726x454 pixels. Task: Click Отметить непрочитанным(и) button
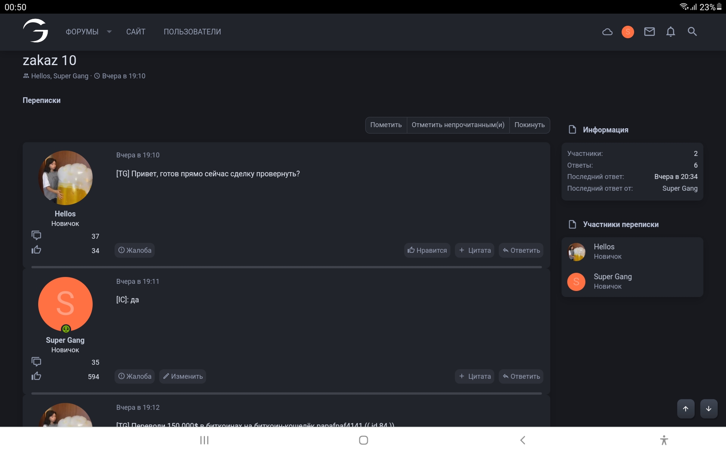point(458,125)
